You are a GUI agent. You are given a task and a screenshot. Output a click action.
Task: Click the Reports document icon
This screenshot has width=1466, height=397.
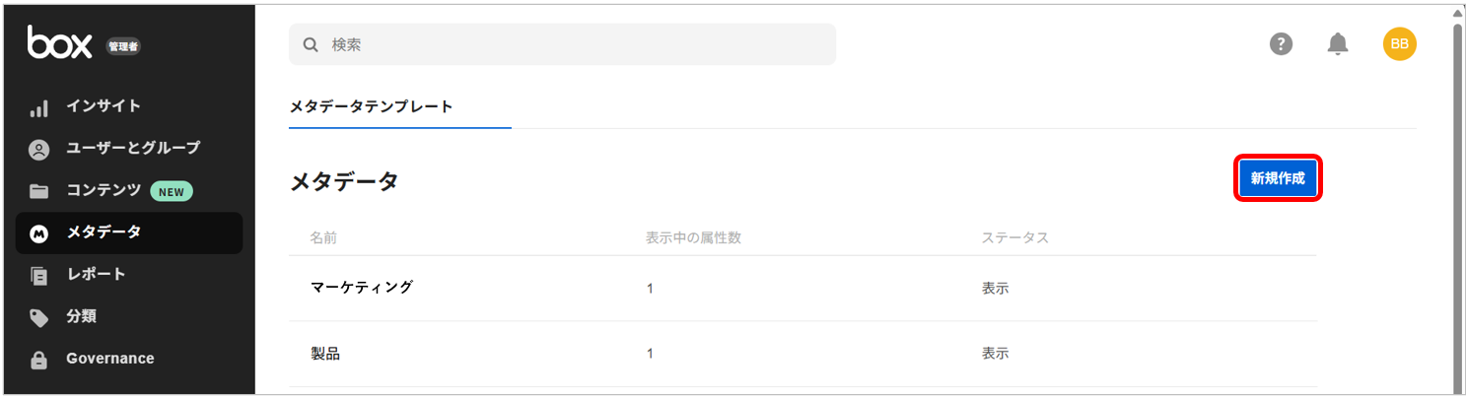38,275
